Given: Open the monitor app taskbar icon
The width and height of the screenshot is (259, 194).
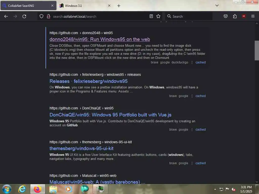Looking at the screenshot, I should point(100,189).
